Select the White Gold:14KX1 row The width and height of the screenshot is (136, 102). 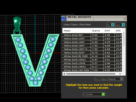tap(92, 67)
